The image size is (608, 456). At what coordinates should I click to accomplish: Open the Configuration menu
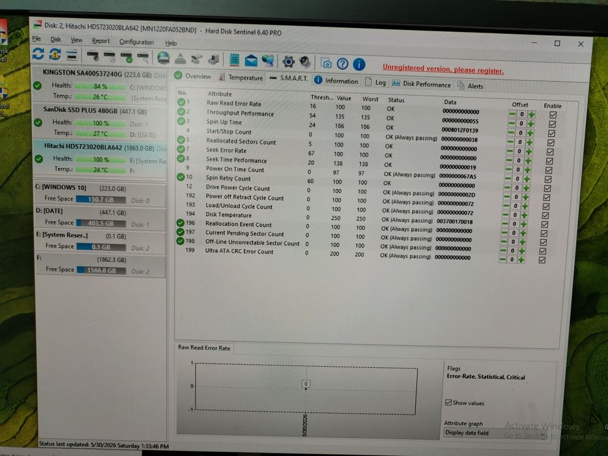136,42
